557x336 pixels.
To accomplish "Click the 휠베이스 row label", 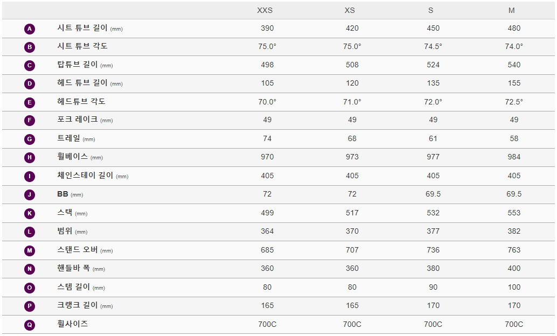I will tap(73, 157).
